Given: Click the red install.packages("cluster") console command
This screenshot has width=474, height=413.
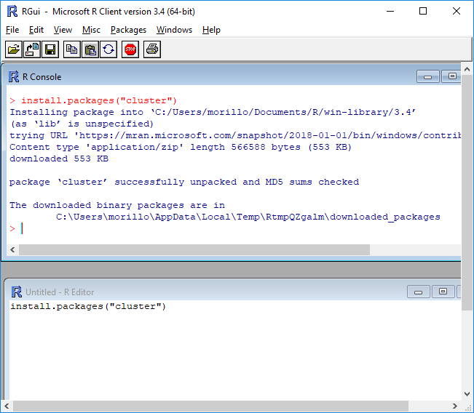Looking at the screenshot, I should [x=99, y=100].
